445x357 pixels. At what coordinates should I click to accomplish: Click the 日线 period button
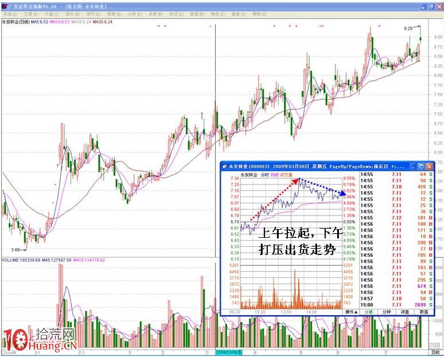coord(435,352)
